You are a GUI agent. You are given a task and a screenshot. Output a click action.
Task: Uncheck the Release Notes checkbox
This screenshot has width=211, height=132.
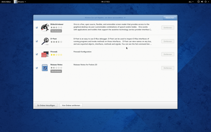click(37, 68)
